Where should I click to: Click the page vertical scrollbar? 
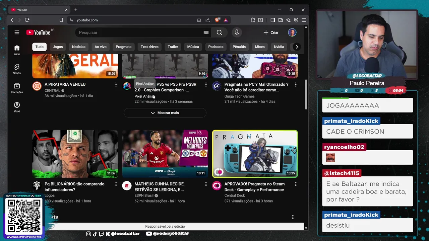click(306, 94)
